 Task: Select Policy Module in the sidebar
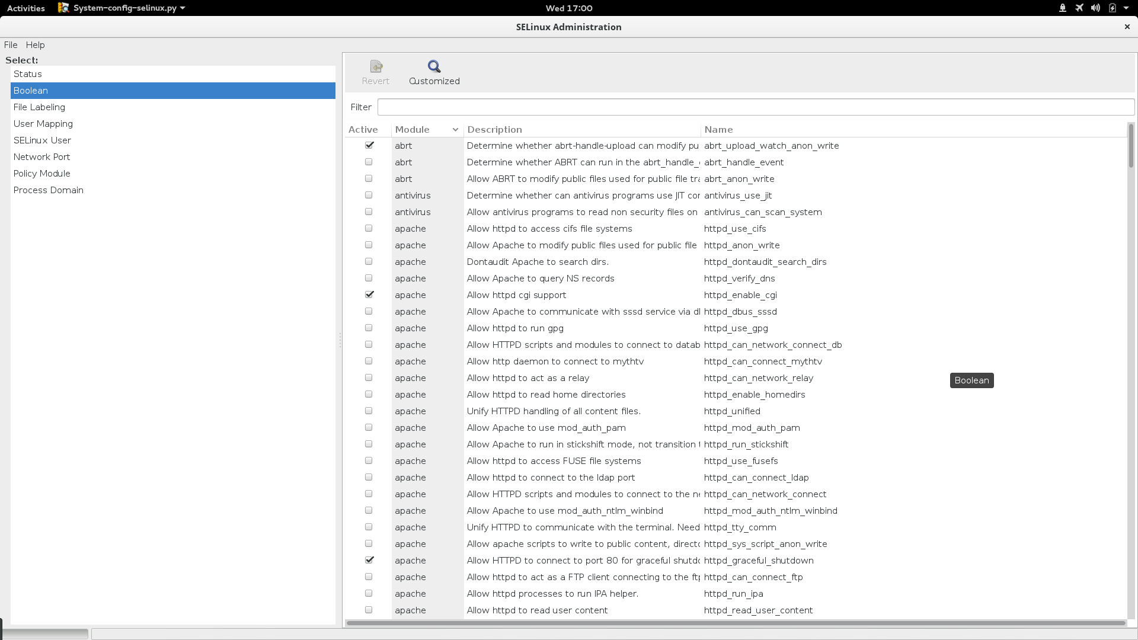(41, 174)
